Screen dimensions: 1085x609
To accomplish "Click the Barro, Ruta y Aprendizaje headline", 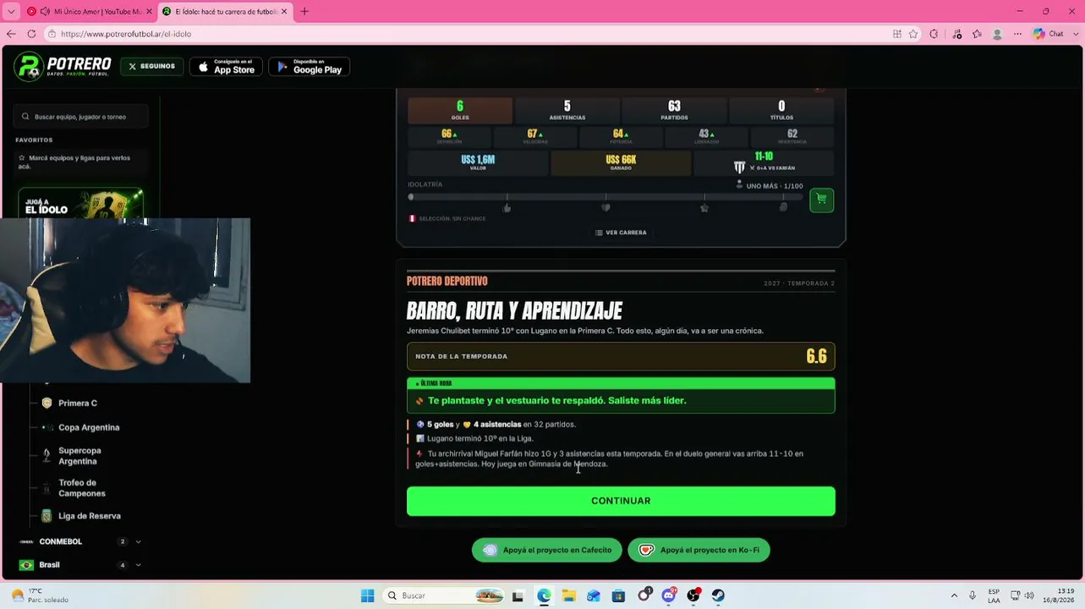I will (x=515, y=311).
